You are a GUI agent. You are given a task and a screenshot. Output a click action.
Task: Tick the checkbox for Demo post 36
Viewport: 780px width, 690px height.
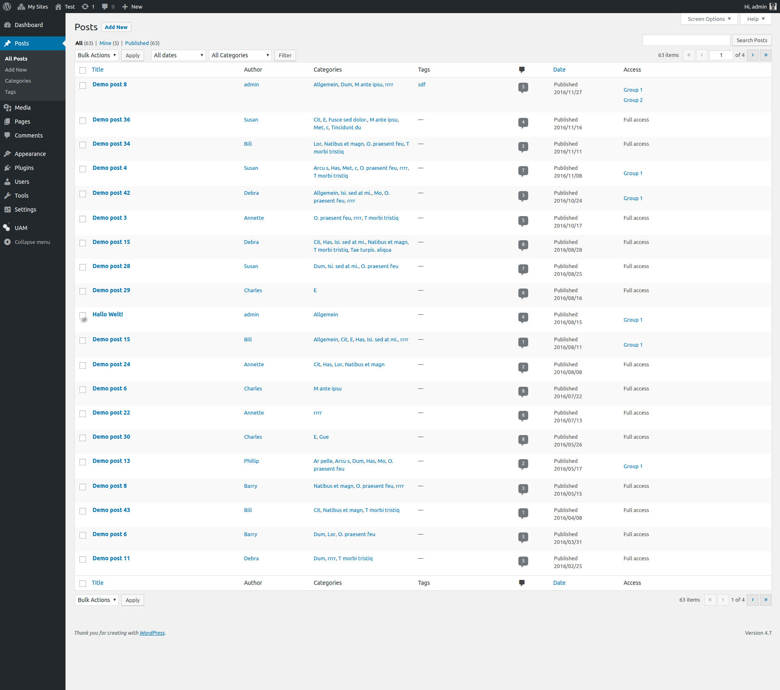pyautogui.click(x=83, y=121)
